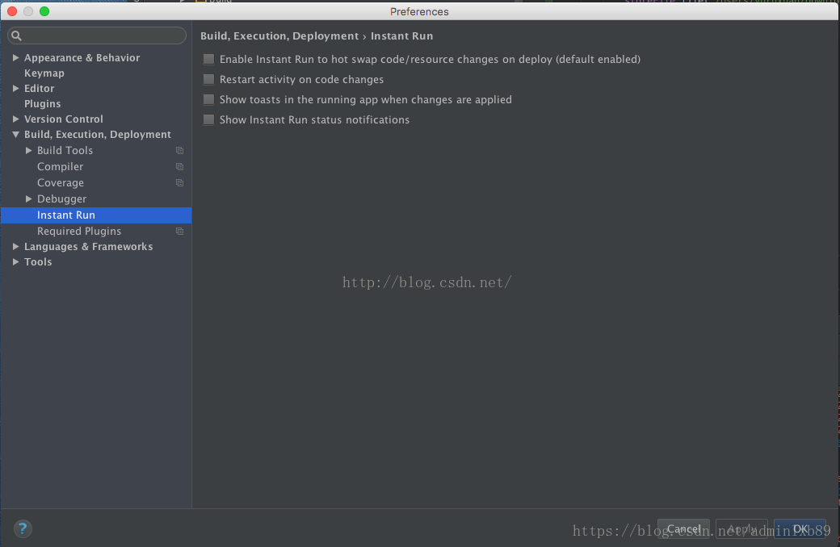Click project-level icon beside Build Tools
The width and height of the screenshot is (840, 547).
[x=180, y=151]
